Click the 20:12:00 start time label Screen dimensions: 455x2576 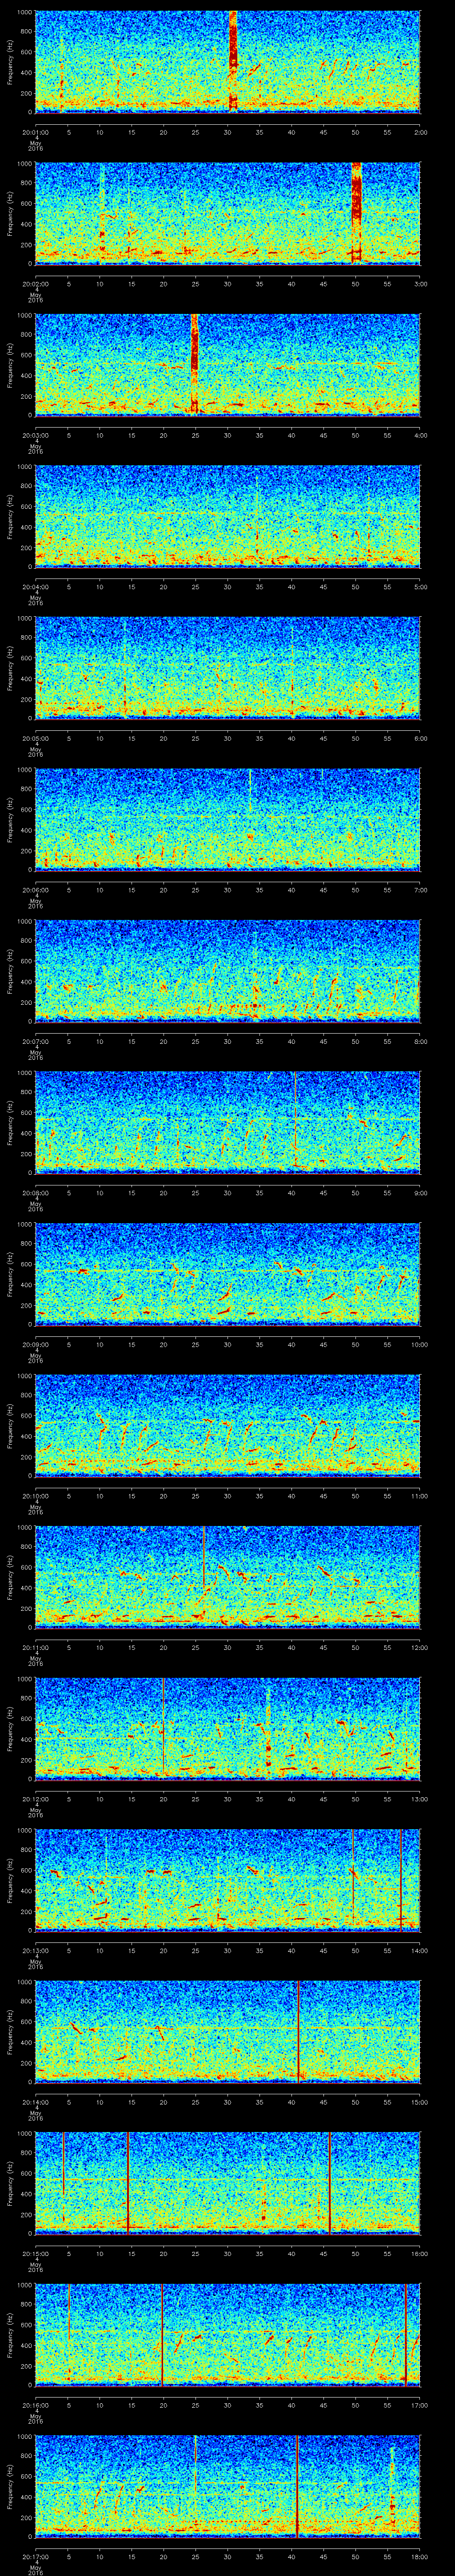[x=35, y=1799]
